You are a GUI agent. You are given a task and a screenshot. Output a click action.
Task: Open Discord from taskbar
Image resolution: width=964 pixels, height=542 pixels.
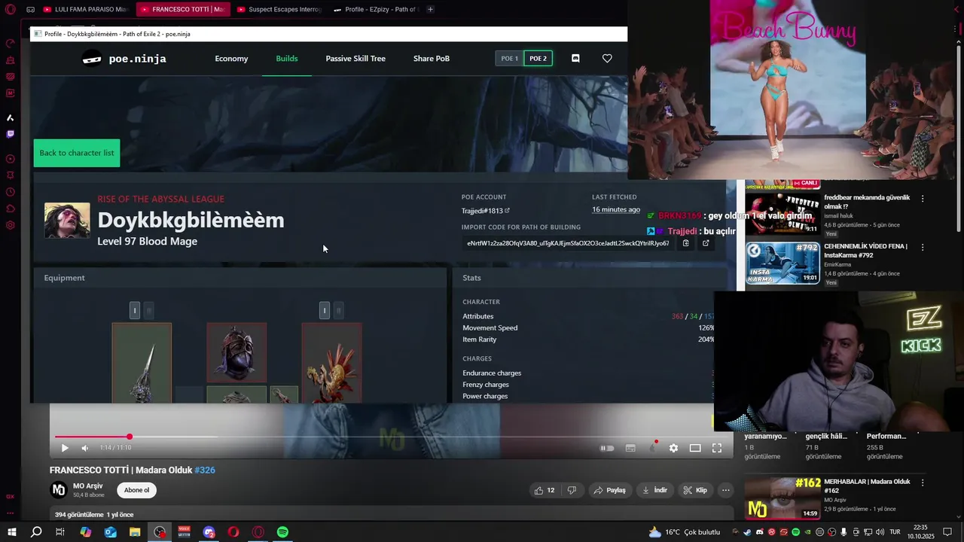[209, 532]
